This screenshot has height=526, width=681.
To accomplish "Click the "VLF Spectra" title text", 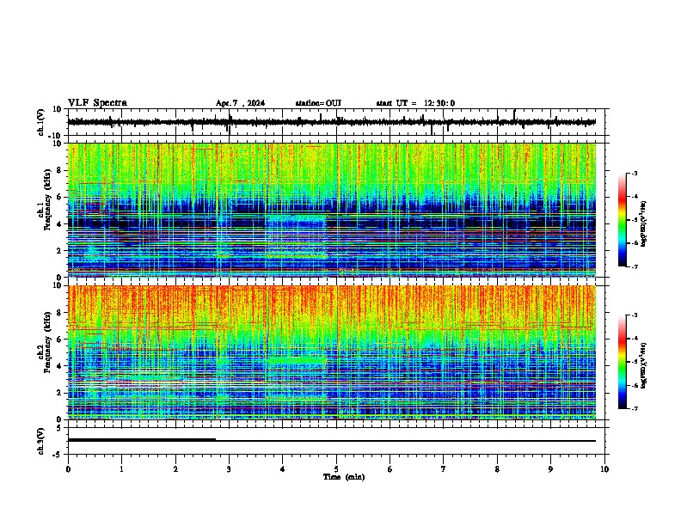I will (97, 103).
